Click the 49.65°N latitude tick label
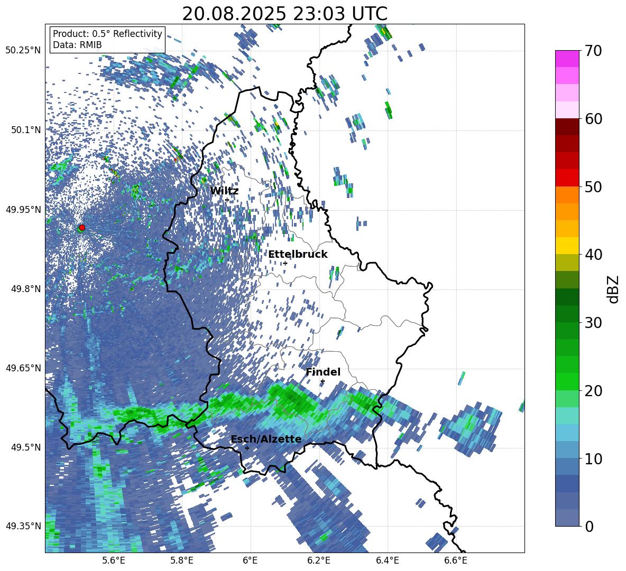The width and height of the screenshot is (626, 571). click(23, 368)
